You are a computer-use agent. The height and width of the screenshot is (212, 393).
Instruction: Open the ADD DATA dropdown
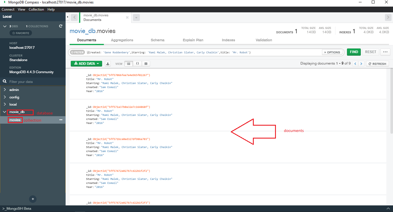86,64
